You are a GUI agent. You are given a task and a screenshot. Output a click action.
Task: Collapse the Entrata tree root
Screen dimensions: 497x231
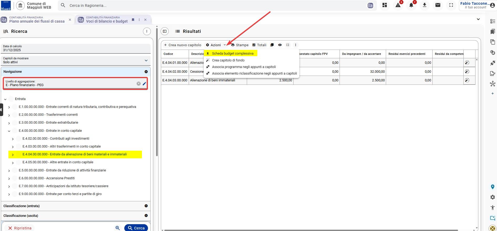click(5, 99)
